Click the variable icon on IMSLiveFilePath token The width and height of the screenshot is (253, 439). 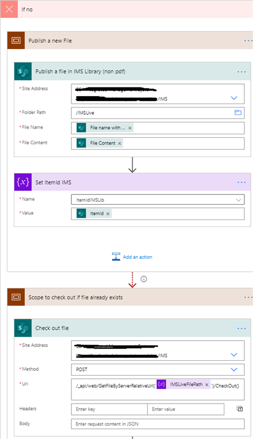161,384
